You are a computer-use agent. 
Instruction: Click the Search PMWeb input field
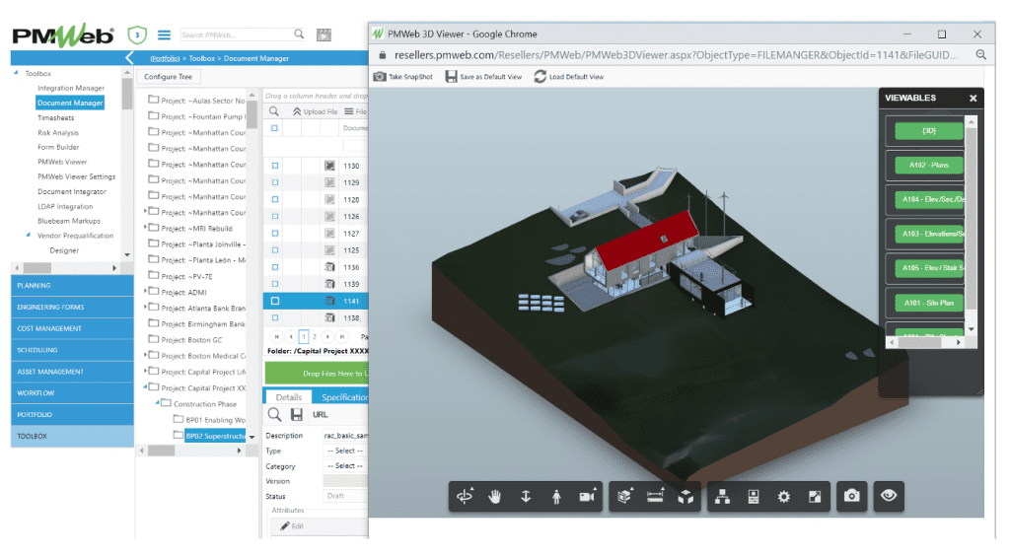point(236,35)
